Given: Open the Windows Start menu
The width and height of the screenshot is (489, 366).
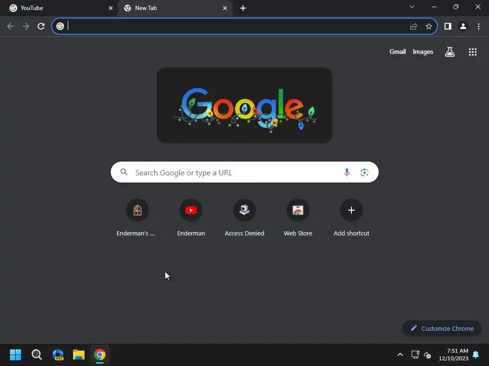Looking at the screenshot, I should pyautogui.click(x=15, y=355).
